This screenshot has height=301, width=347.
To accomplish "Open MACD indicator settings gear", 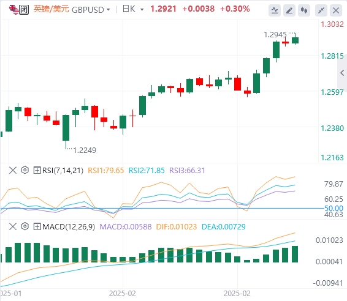I will tap(25, 226).
